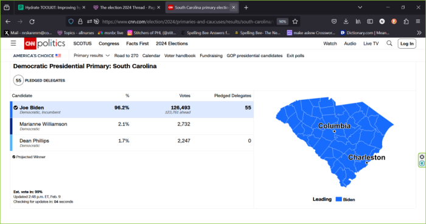Show more bookmarks with the double chevron

tap(419, 33)
